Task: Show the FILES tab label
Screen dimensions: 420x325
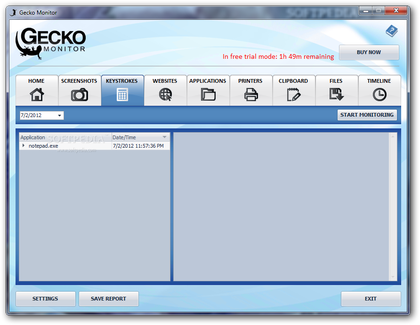Action: (336, 81)
